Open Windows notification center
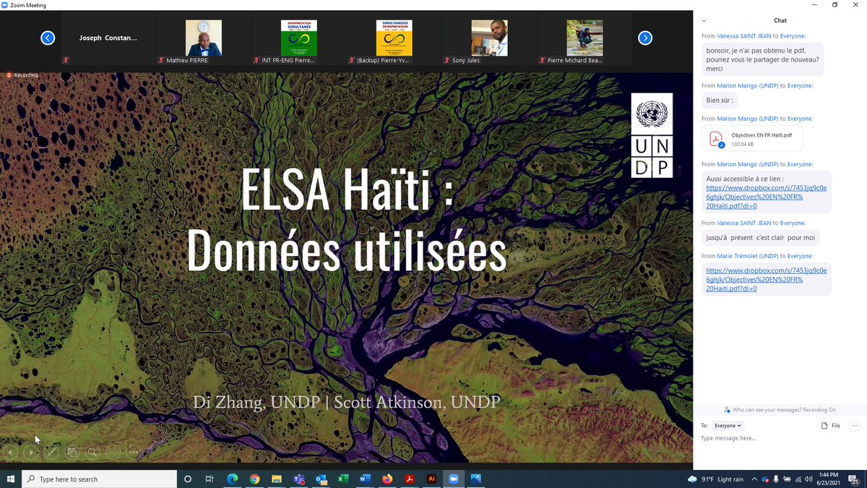Viewport: 867px width, 488px height. click(853, 479)
